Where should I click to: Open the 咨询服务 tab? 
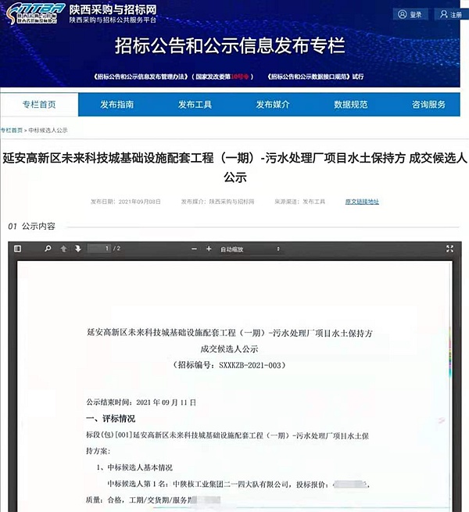[429, 105]
